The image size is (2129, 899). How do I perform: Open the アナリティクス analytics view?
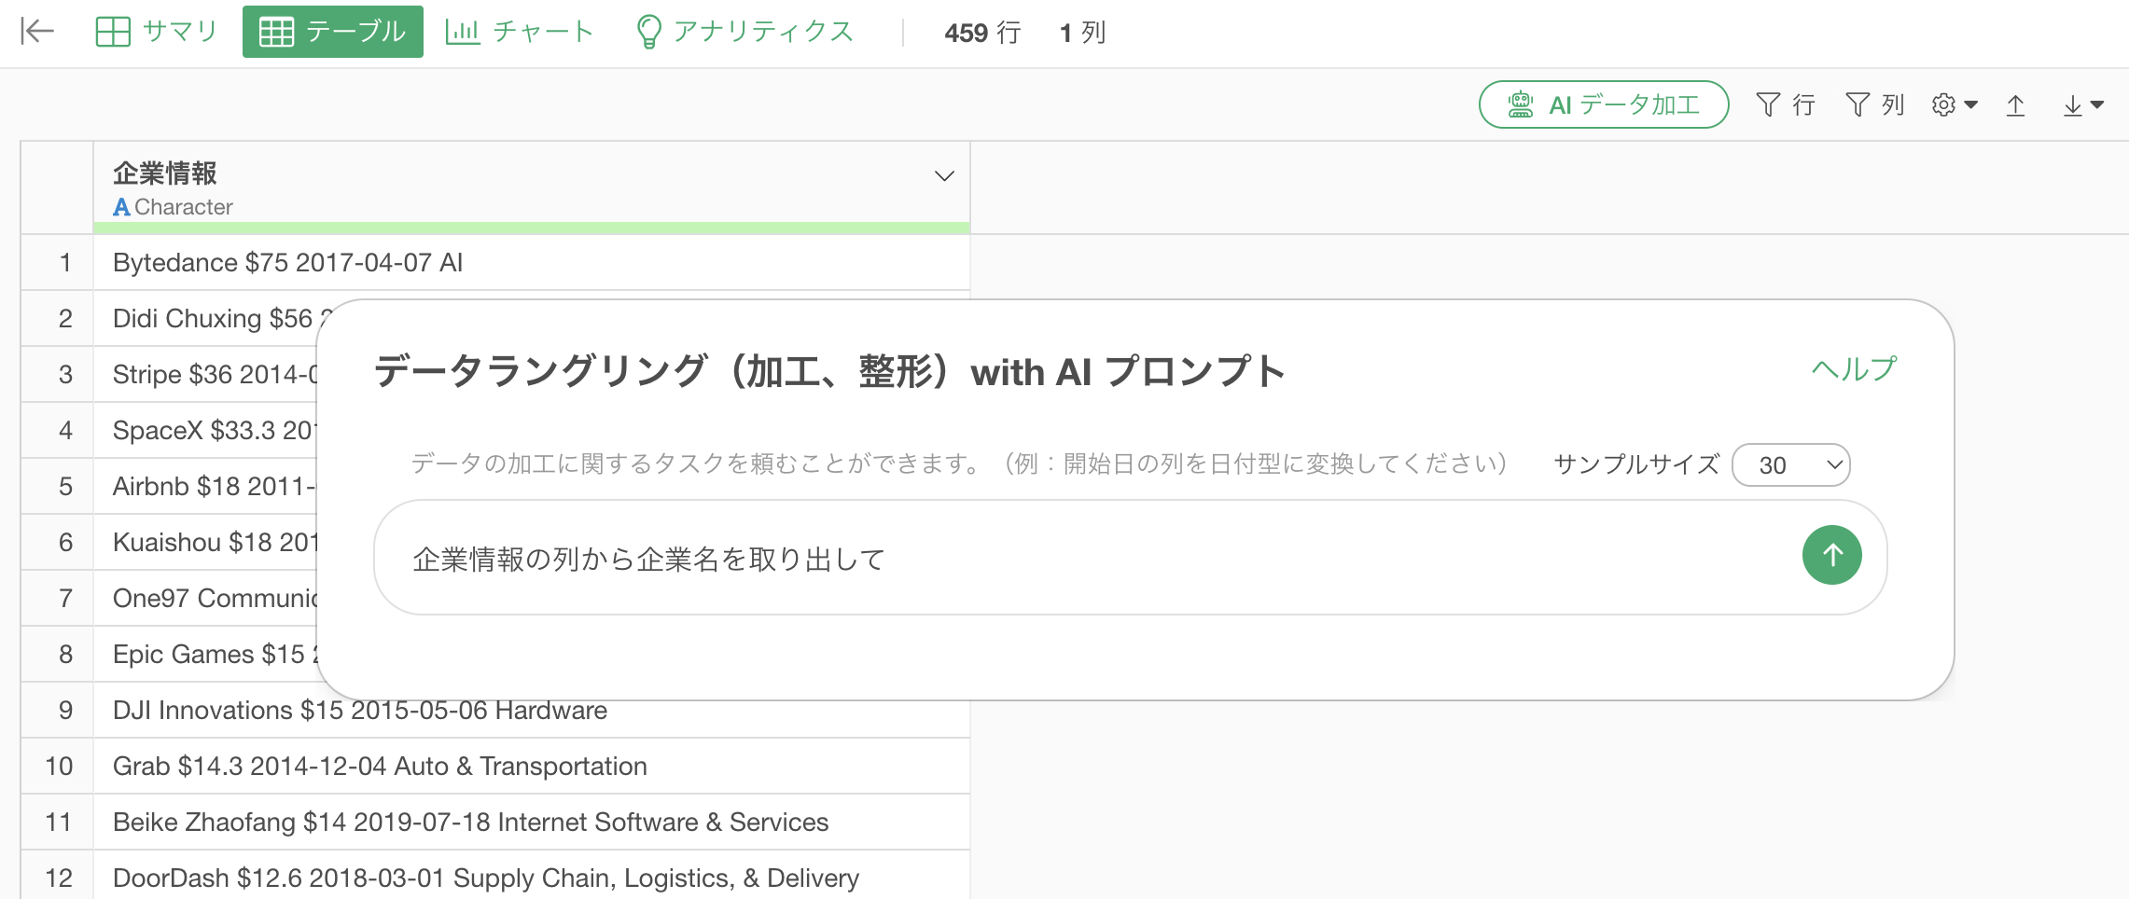(x=744, y=32)
